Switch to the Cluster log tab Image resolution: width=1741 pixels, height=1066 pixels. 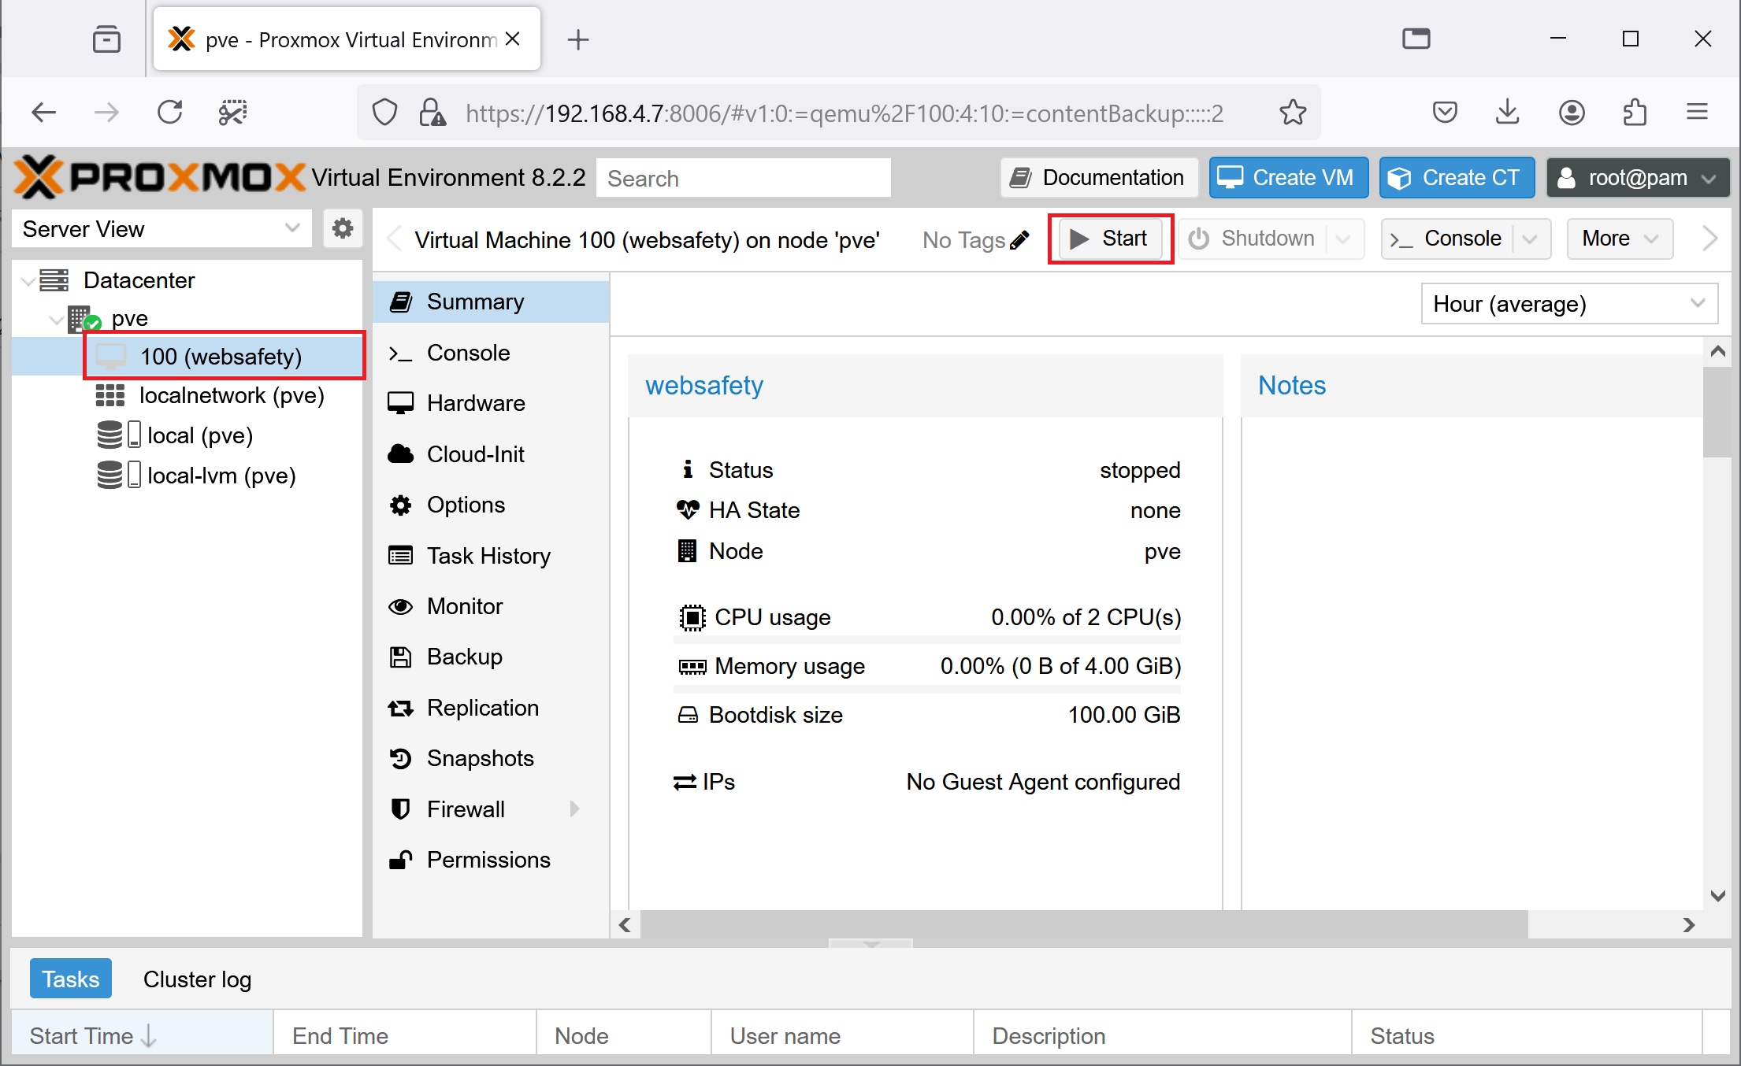pyautogui.click(x=197, y=979)
